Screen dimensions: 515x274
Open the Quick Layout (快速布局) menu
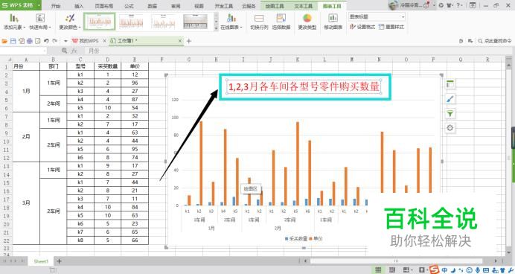pos(40,22)
